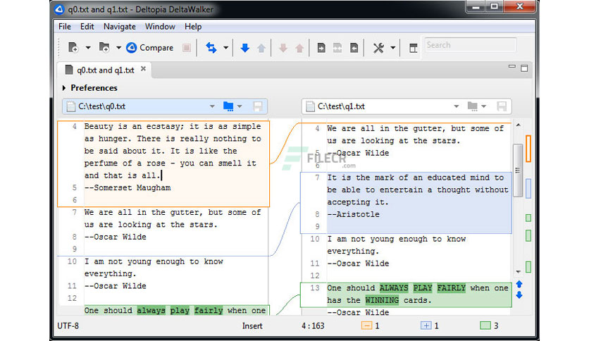Expand the Preferences section
The height and width of the screenshot is (341, 589).
(x=64, y=88)
